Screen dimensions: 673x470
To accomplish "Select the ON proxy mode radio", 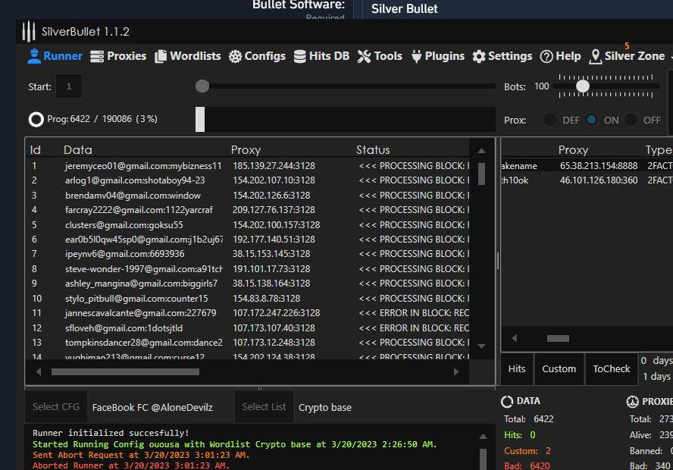I will tap(592, 120).
